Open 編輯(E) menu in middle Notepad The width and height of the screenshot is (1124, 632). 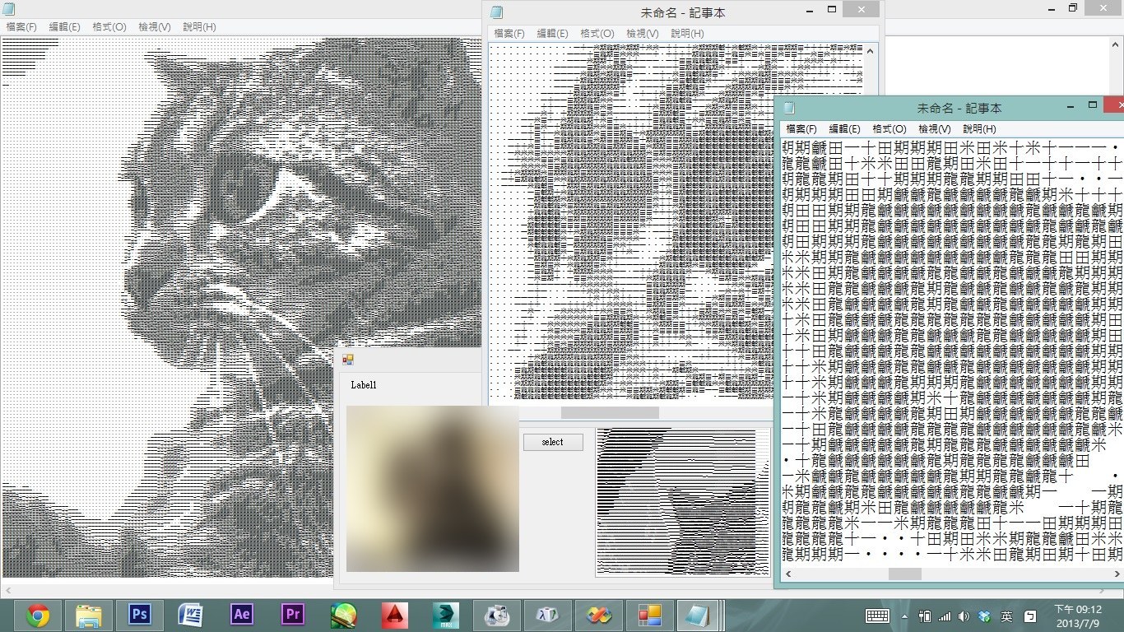coord(552,34)
